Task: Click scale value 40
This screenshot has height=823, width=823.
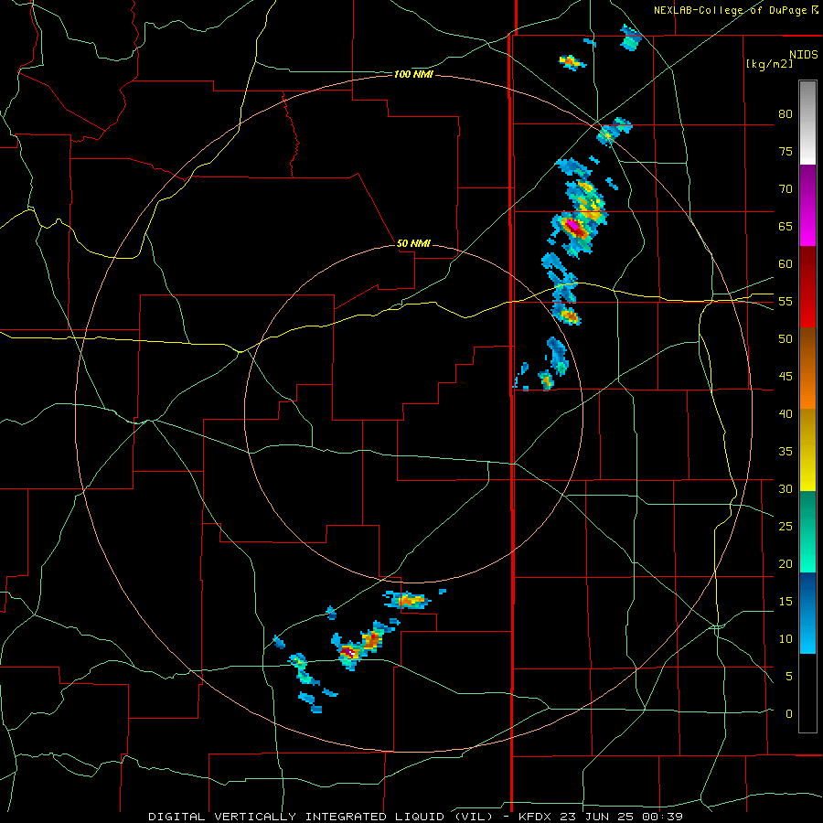Action: tap(786, 414)
